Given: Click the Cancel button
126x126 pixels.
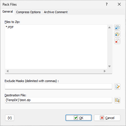Looking at the screenshot, I should pos(107,118).
